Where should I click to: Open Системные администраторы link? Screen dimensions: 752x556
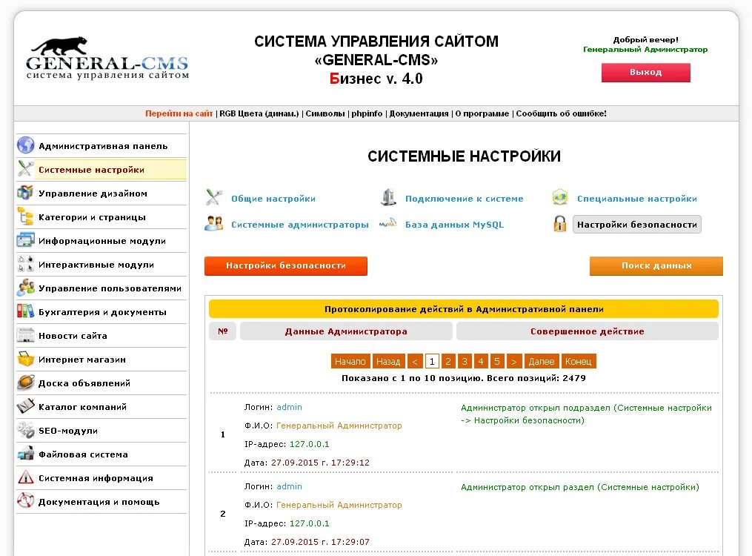pyautogui.click(x=300, y=225)
